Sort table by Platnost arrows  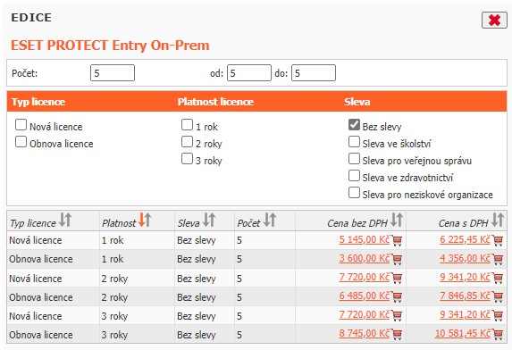145,220
